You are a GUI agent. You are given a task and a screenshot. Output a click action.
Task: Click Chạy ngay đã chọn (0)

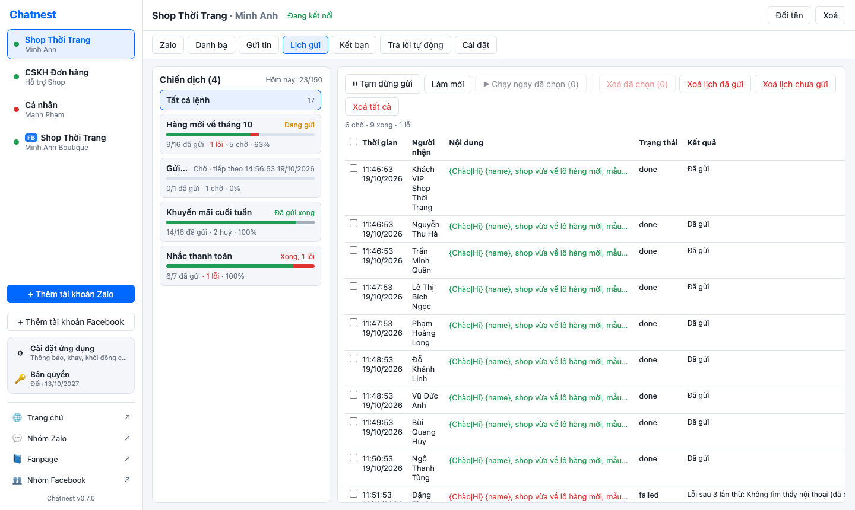tap(531, 84)
